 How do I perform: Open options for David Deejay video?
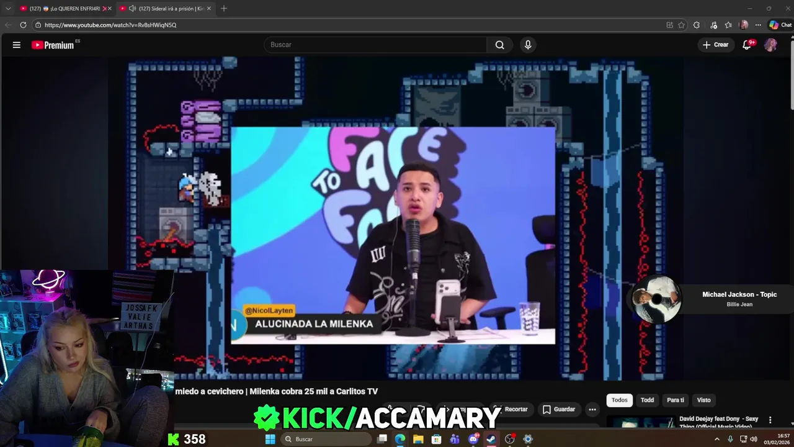(x=770, y=420)
